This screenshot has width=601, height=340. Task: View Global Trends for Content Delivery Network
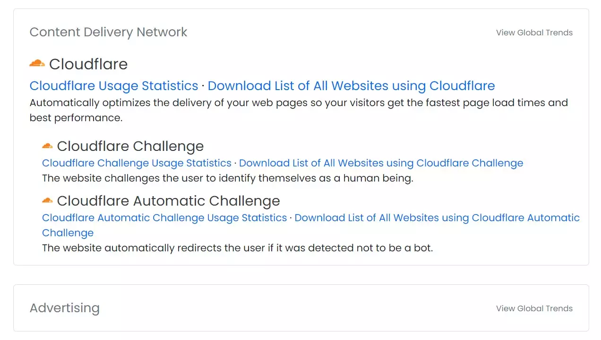(534, 33)
